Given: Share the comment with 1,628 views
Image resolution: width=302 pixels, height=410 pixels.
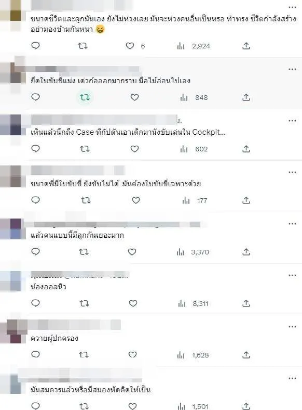Looking at the screenshot, I should (246, 355).
